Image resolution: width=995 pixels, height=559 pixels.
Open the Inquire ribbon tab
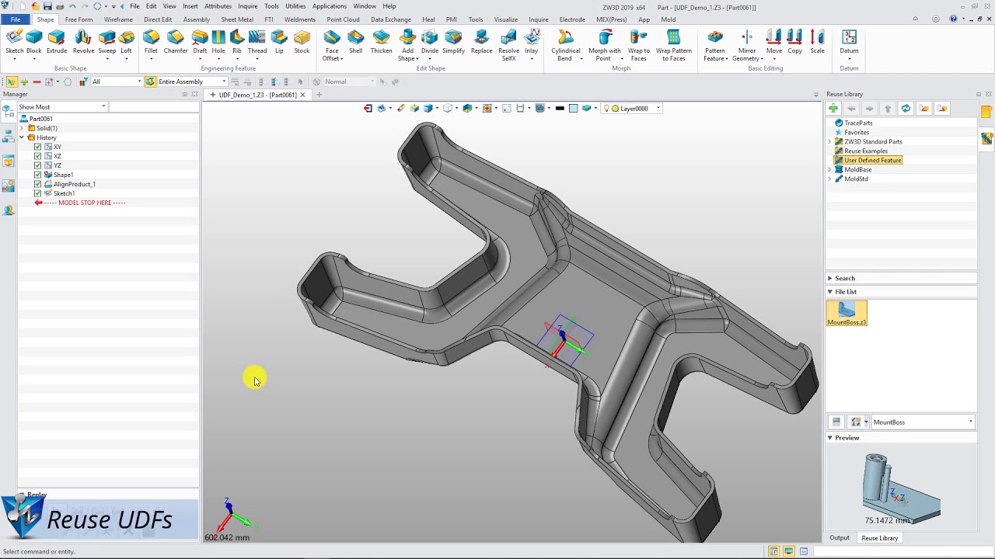coord(538,19)
